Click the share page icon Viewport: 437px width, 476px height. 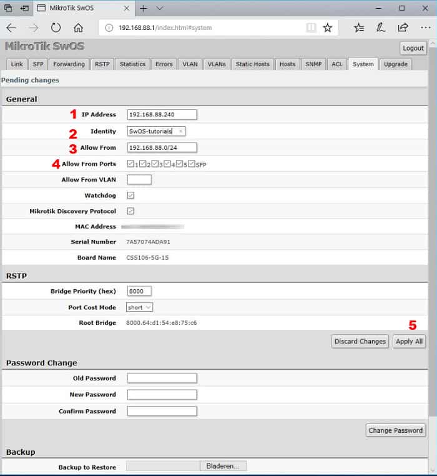[x=403, y=27]
